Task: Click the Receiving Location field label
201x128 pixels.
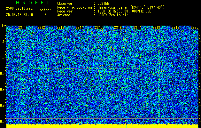Action: point(74,7)
